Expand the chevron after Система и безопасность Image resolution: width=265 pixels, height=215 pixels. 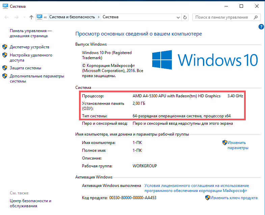click(99, 17)
